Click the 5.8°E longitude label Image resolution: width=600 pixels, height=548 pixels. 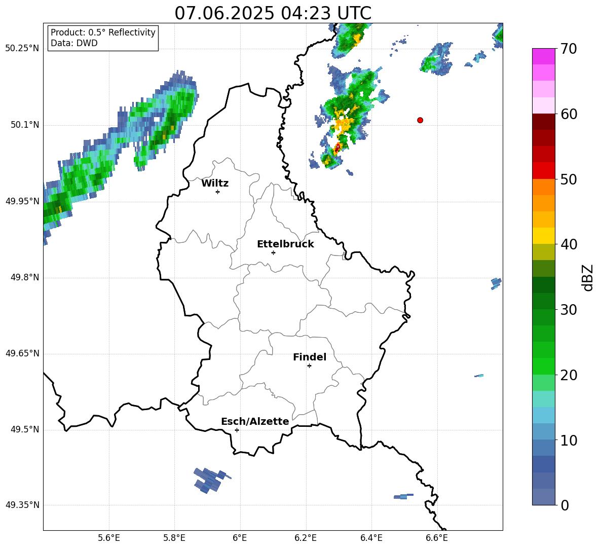coord(174,538)
